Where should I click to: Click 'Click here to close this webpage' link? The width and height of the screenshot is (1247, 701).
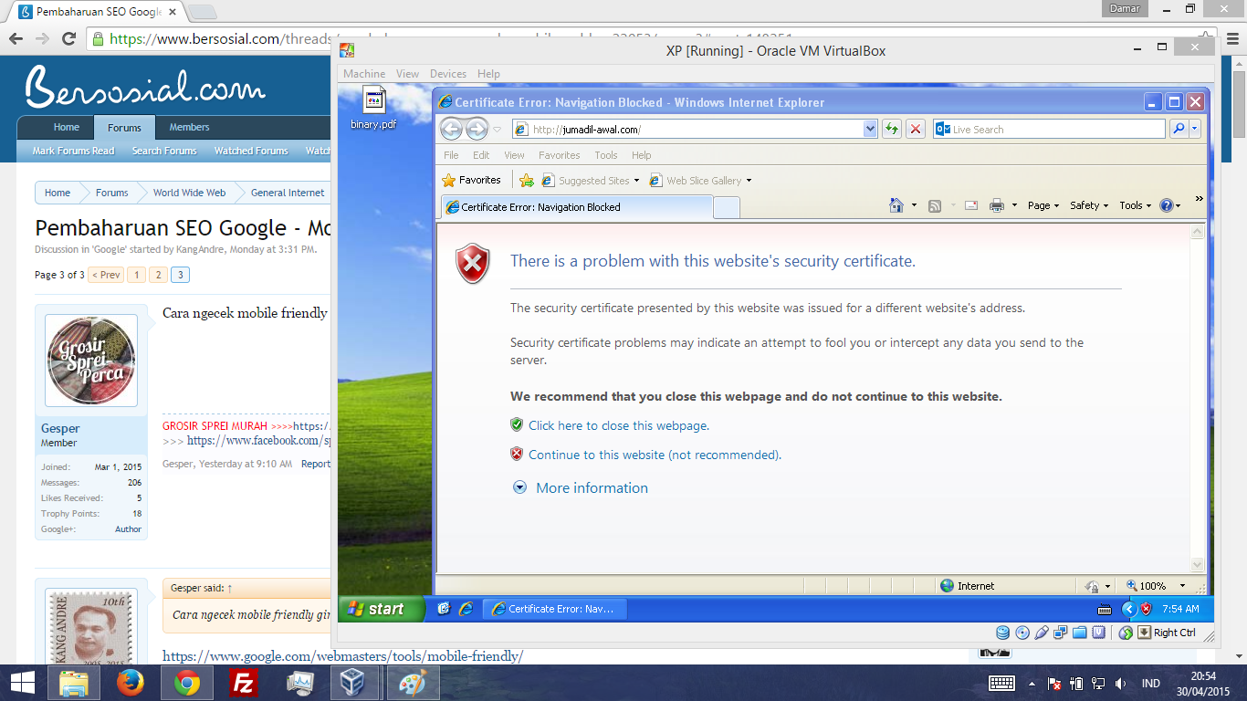click(618, 425)
